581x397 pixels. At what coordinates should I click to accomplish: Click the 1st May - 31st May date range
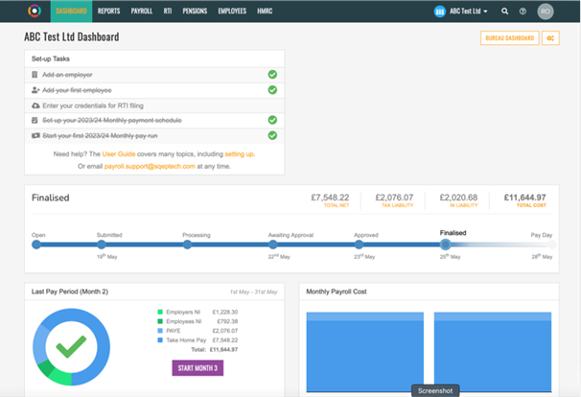253,292
